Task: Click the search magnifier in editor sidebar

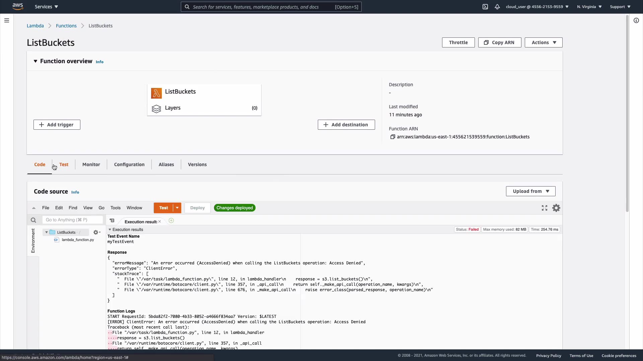Action: 33,220
